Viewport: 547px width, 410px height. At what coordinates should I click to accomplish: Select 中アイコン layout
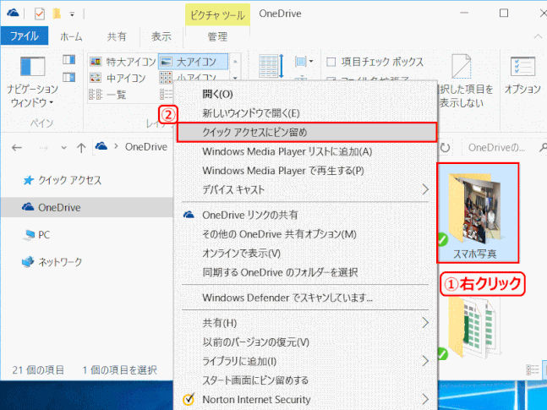point(118,78)
